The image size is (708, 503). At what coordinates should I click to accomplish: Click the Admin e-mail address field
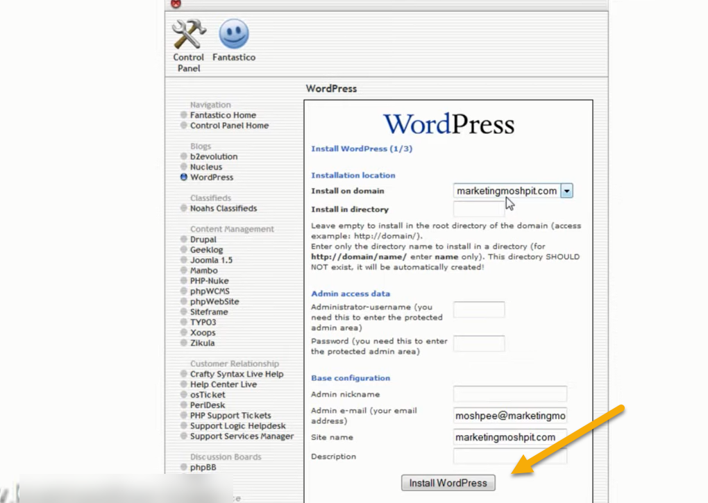510,416
